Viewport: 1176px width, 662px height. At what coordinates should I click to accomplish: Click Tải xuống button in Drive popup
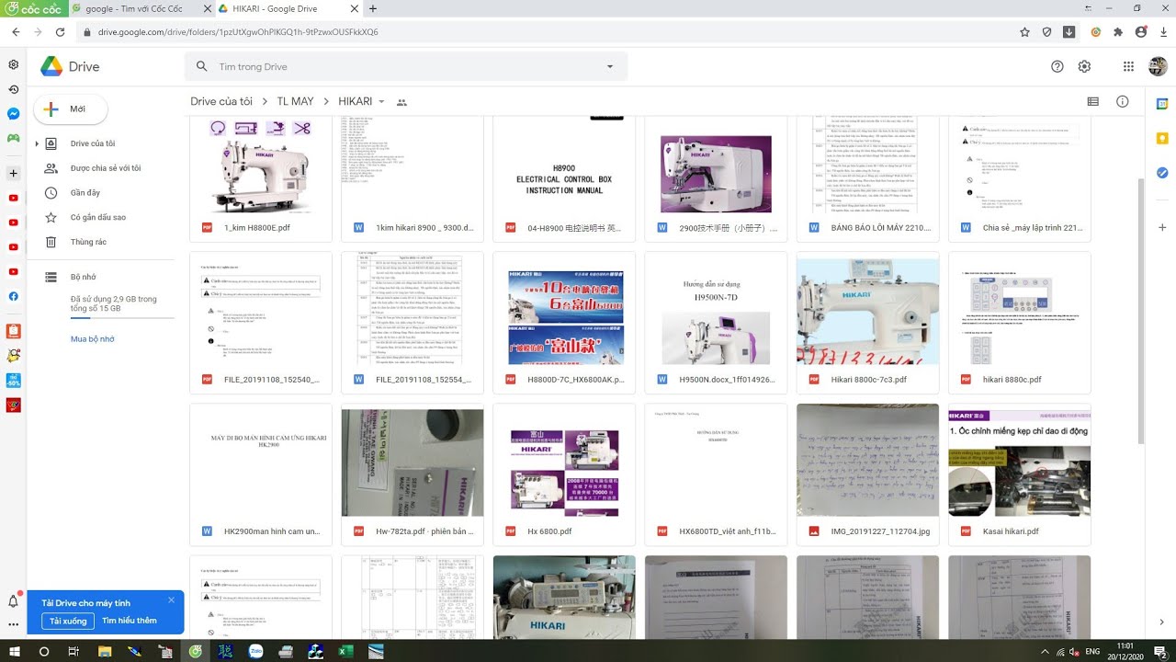click(x=68, y=621)
